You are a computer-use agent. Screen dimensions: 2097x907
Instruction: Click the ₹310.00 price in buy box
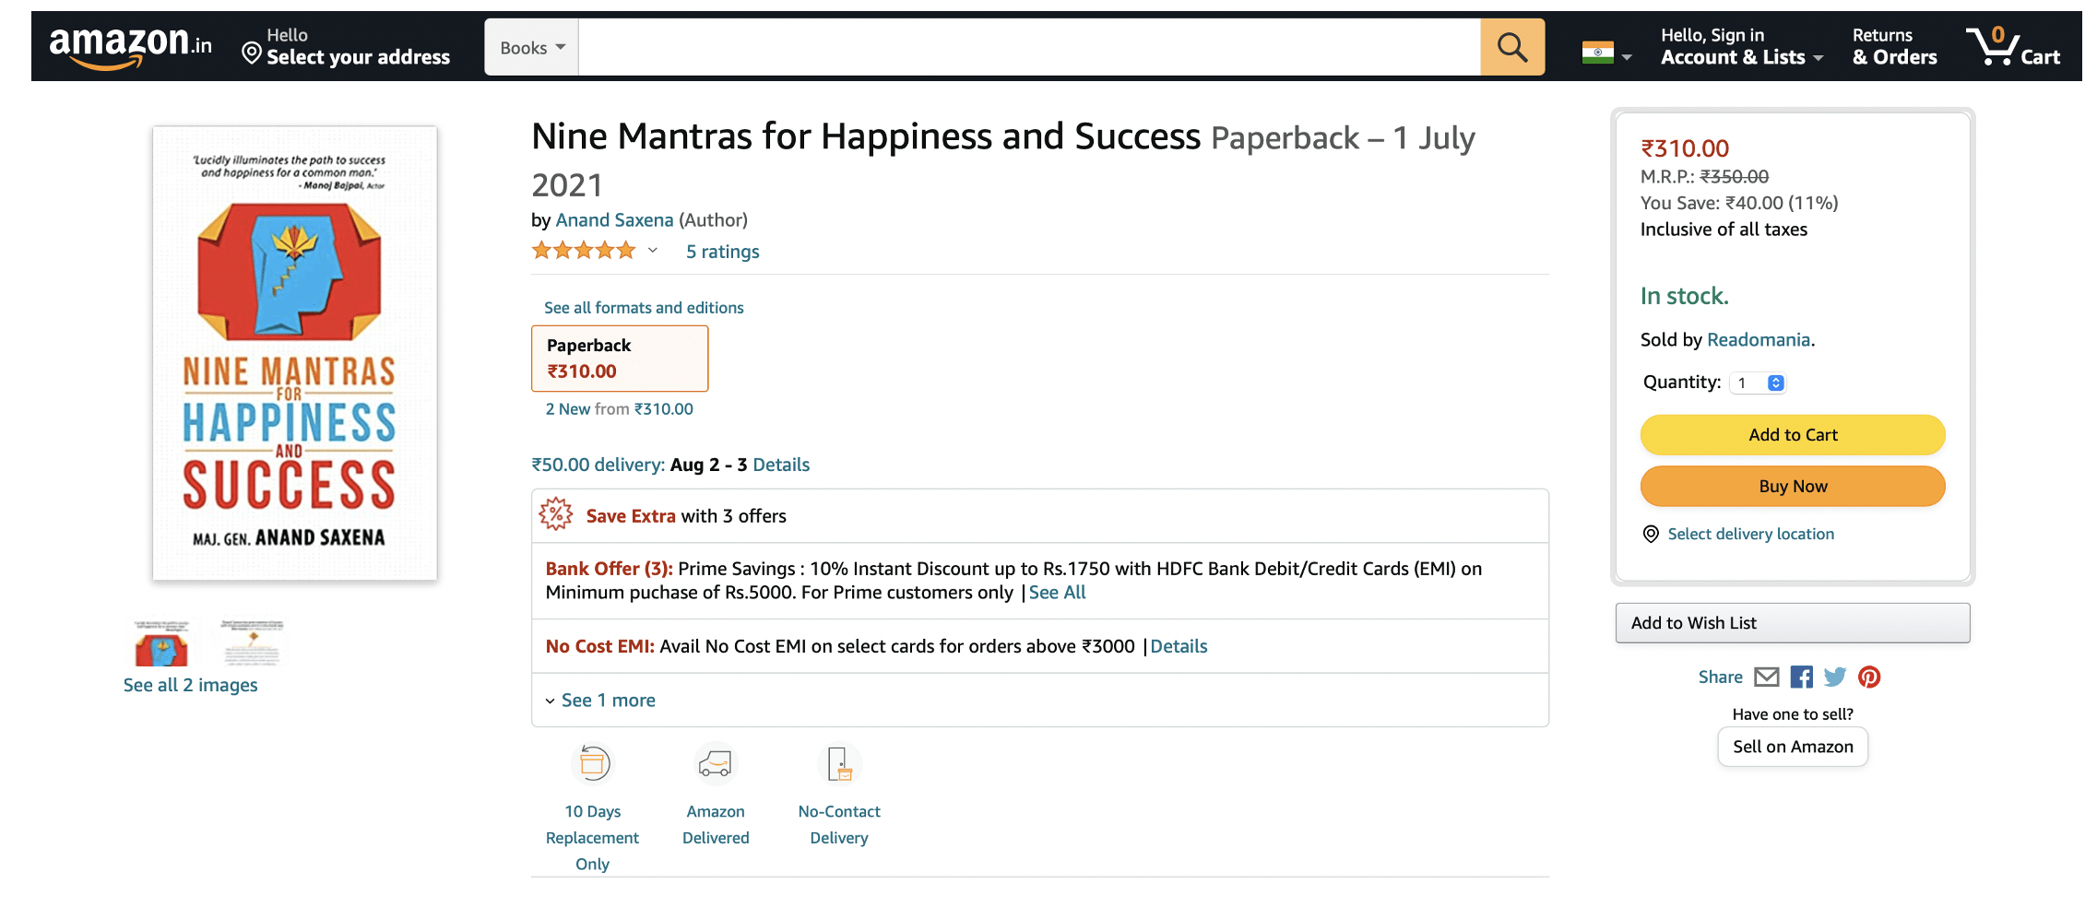pyautogui.click(x=1685, y=148)
